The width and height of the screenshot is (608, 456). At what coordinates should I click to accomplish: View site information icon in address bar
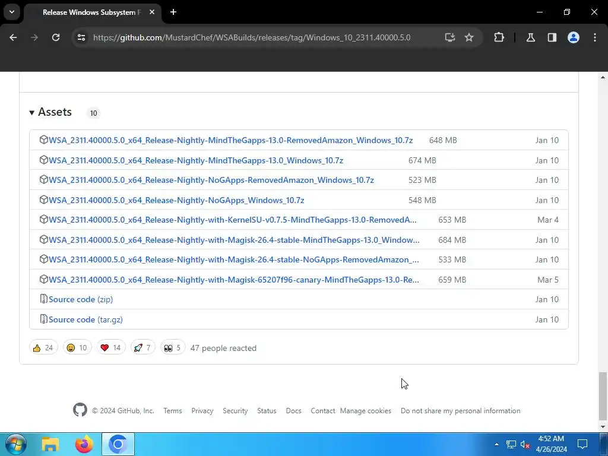pyautogui.click(x=81, y=37)
